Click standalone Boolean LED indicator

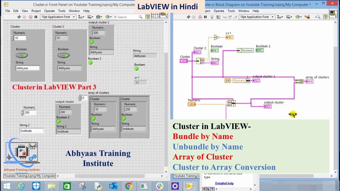point(137,68)
